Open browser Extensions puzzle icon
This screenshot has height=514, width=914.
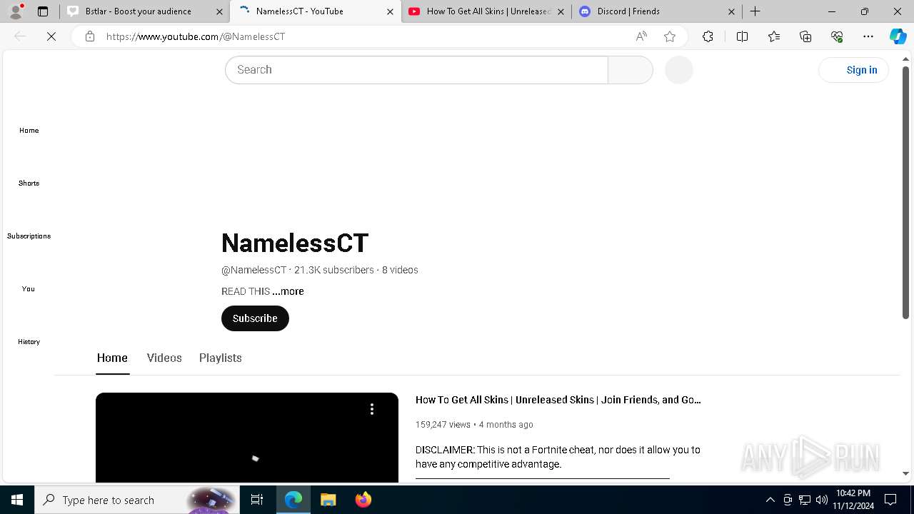pyautogui.click(x=708, y=36)
